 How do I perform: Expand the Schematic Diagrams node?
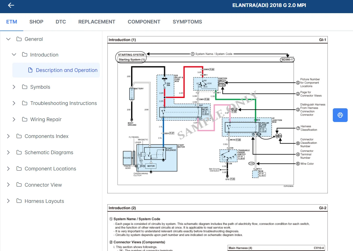point(8,153)
